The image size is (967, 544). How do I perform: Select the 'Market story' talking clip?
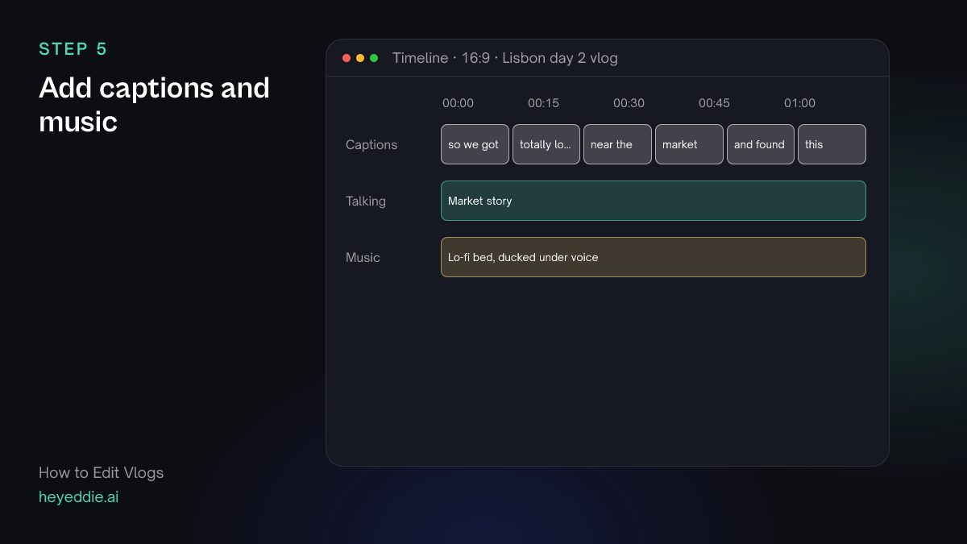point(654,201)
